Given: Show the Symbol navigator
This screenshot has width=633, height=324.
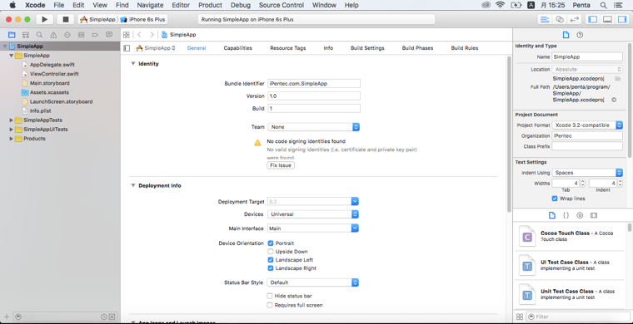Looking at the screenshot, I should (x=26, y=35).
